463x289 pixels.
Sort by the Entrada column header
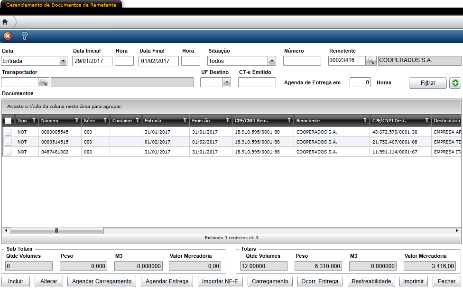[153, 121]
